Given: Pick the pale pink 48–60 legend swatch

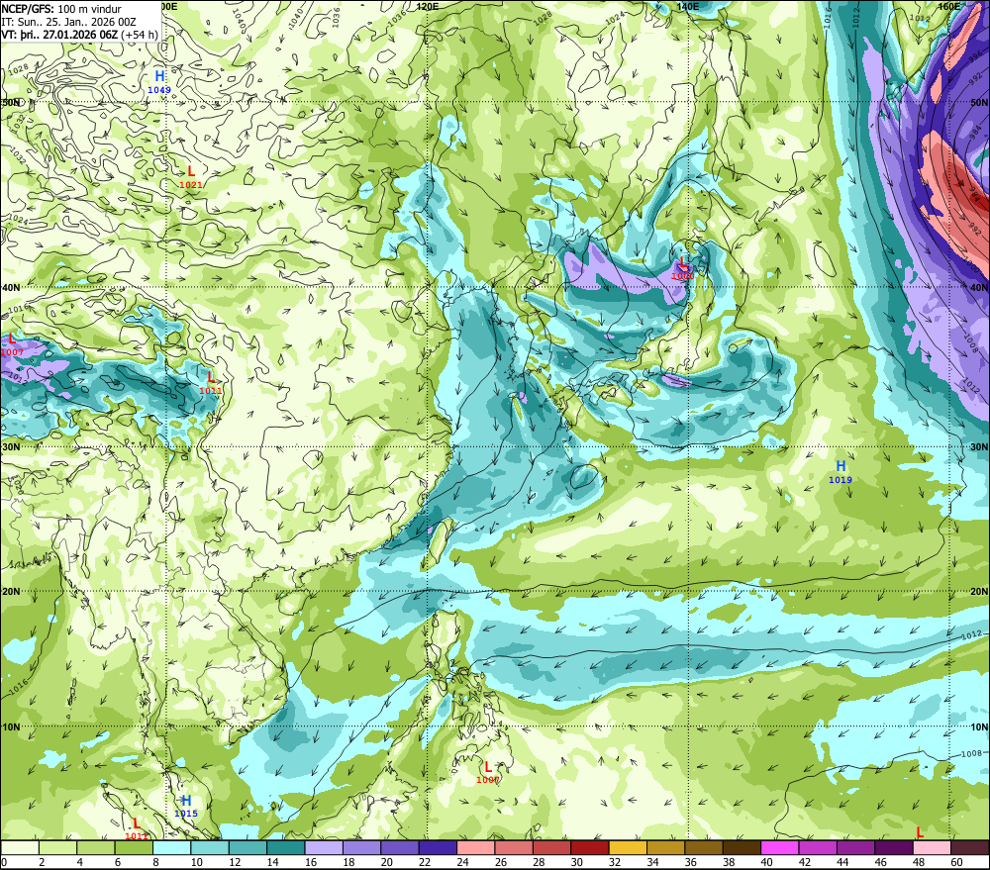Looking at the screenshot, I should [x=932, y=847].
